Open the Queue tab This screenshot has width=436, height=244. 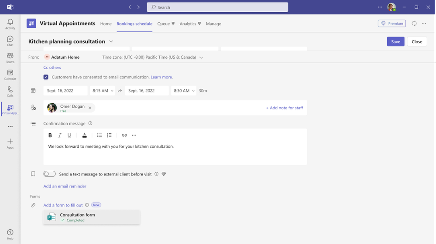pos(166,24)
